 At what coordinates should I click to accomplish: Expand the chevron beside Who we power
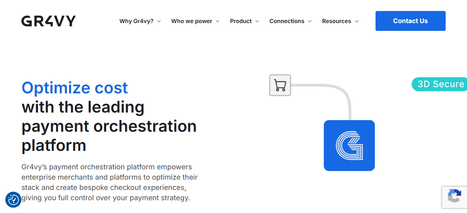point(217,21)
